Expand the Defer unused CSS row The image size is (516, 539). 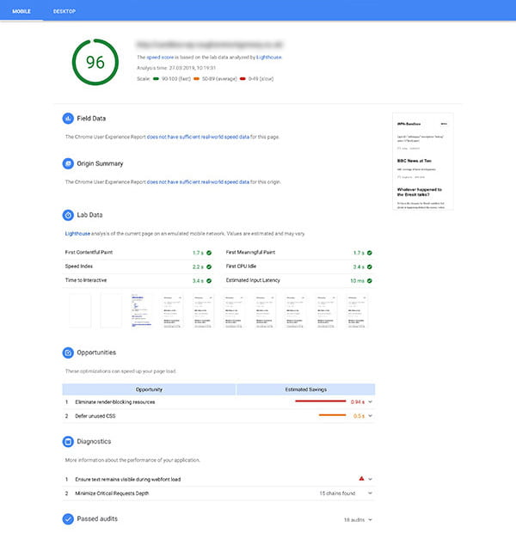pos(371,415)
